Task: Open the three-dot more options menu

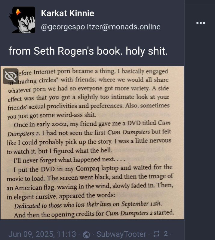Action: [x=201, y=23]
